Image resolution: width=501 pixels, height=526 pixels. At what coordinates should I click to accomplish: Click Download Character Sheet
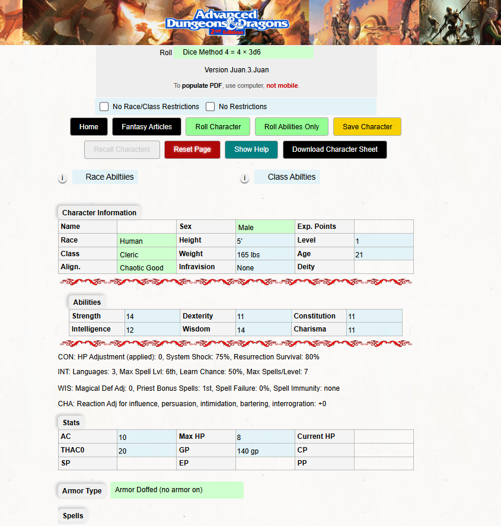click(x=334, y=149)
